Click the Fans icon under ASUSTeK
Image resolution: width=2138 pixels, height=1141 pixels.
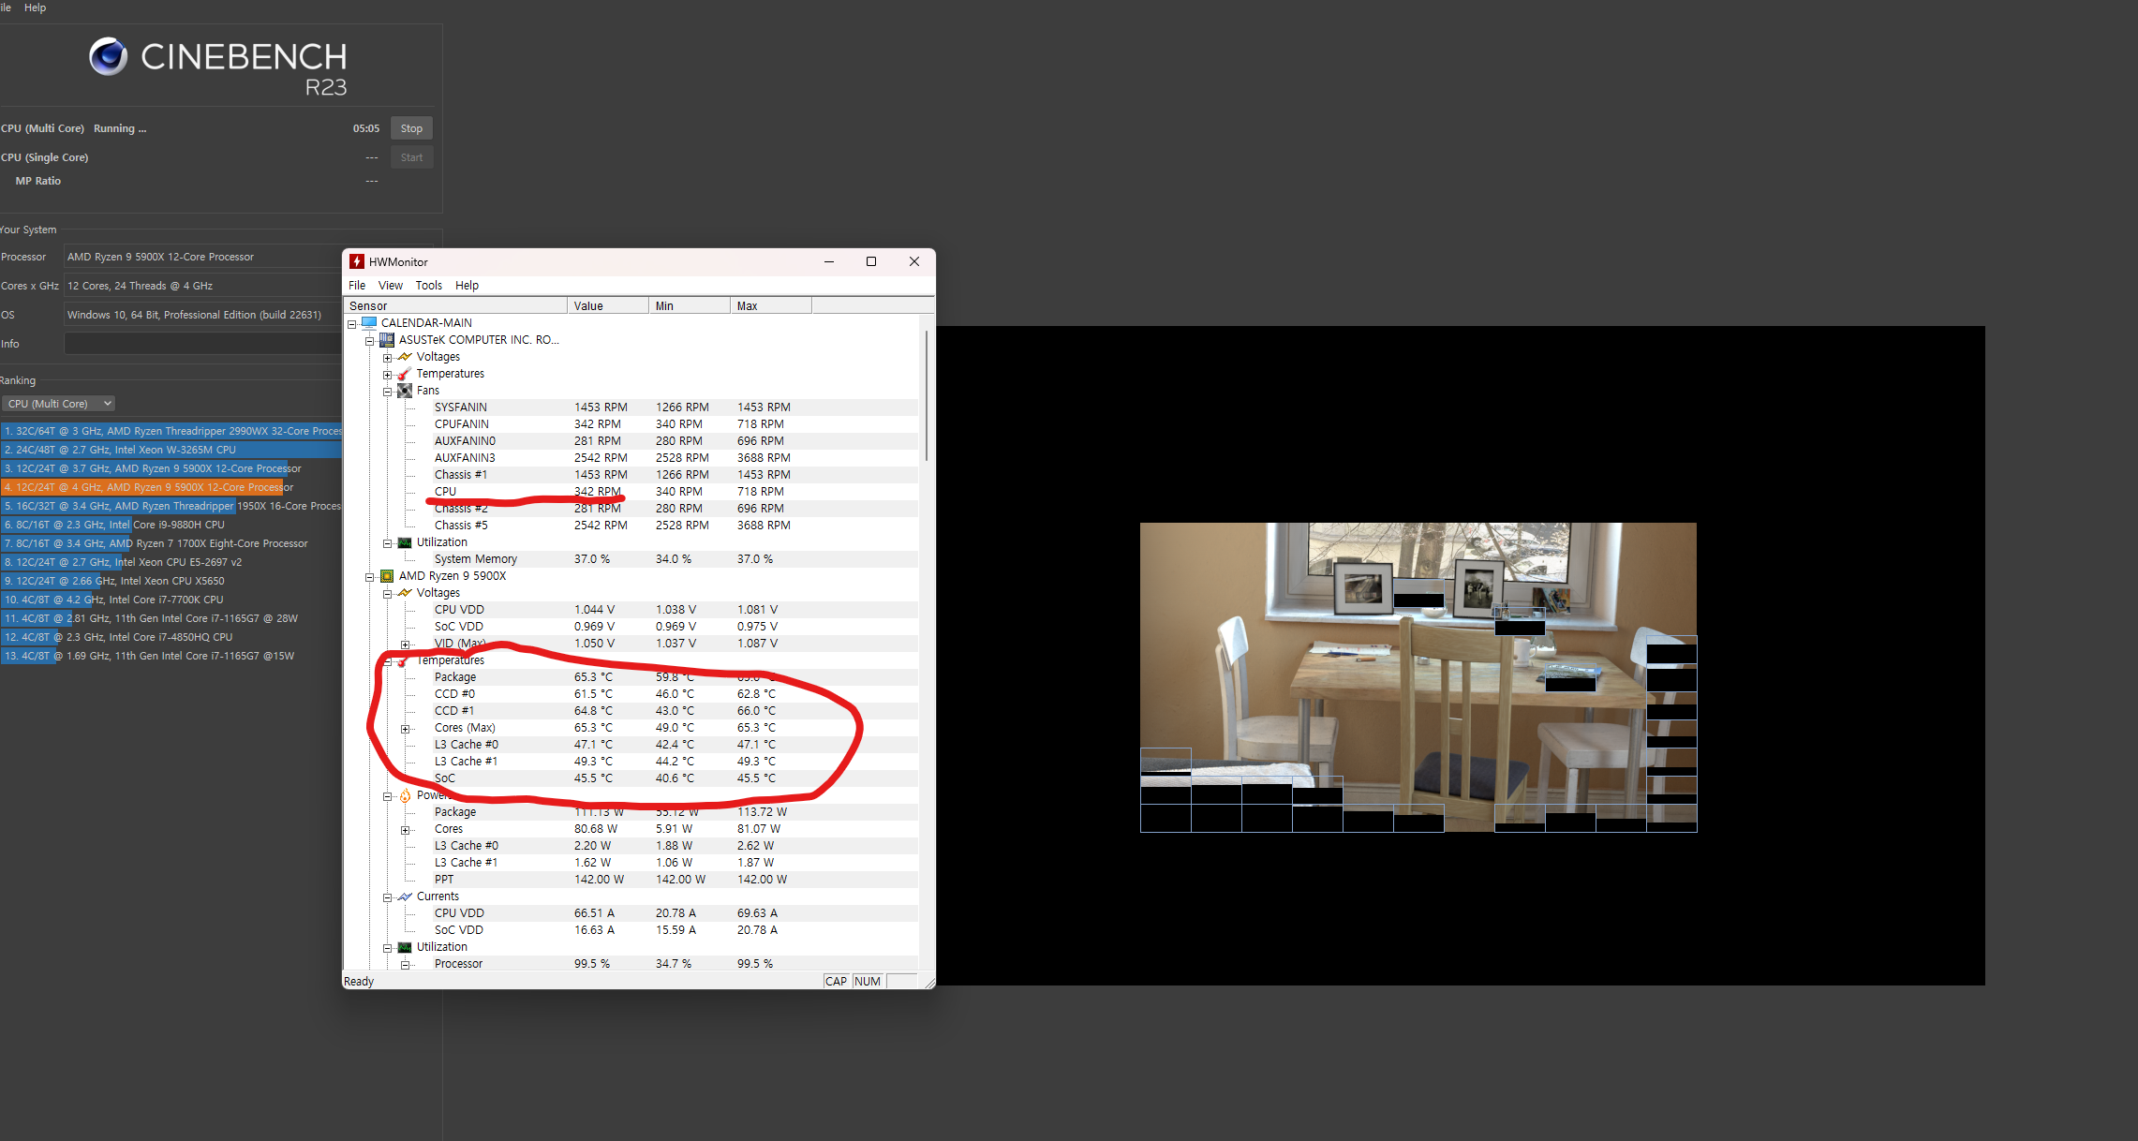[405, 390]
